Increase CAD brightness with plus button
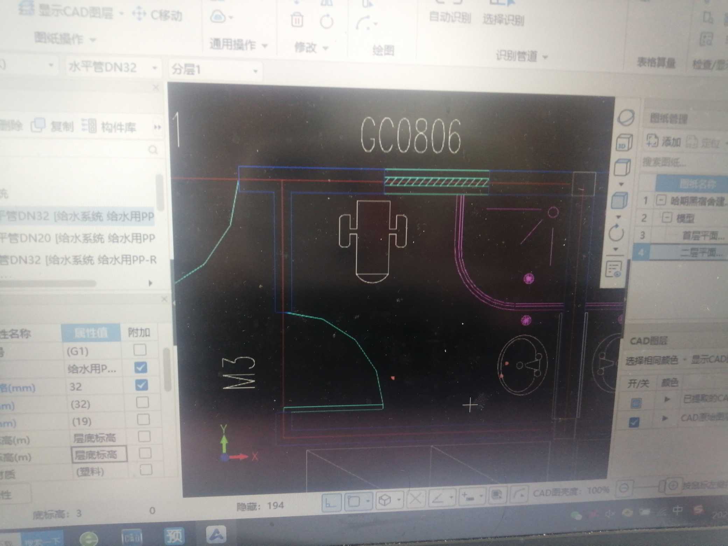This screenshot has width=728, height=546. tap(673, 485)
